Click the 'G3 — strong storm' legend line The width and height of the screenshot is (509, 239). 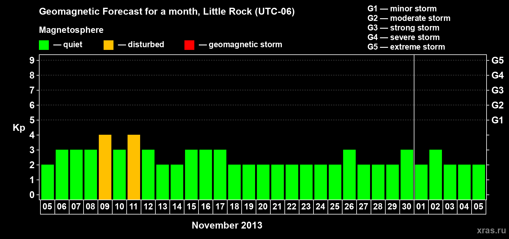click(403, 28)
